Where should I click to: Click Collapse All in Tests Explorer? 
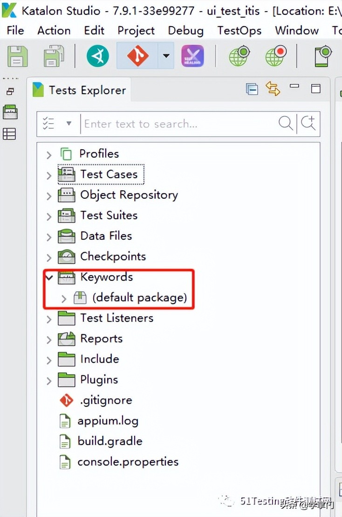(252, 89)
